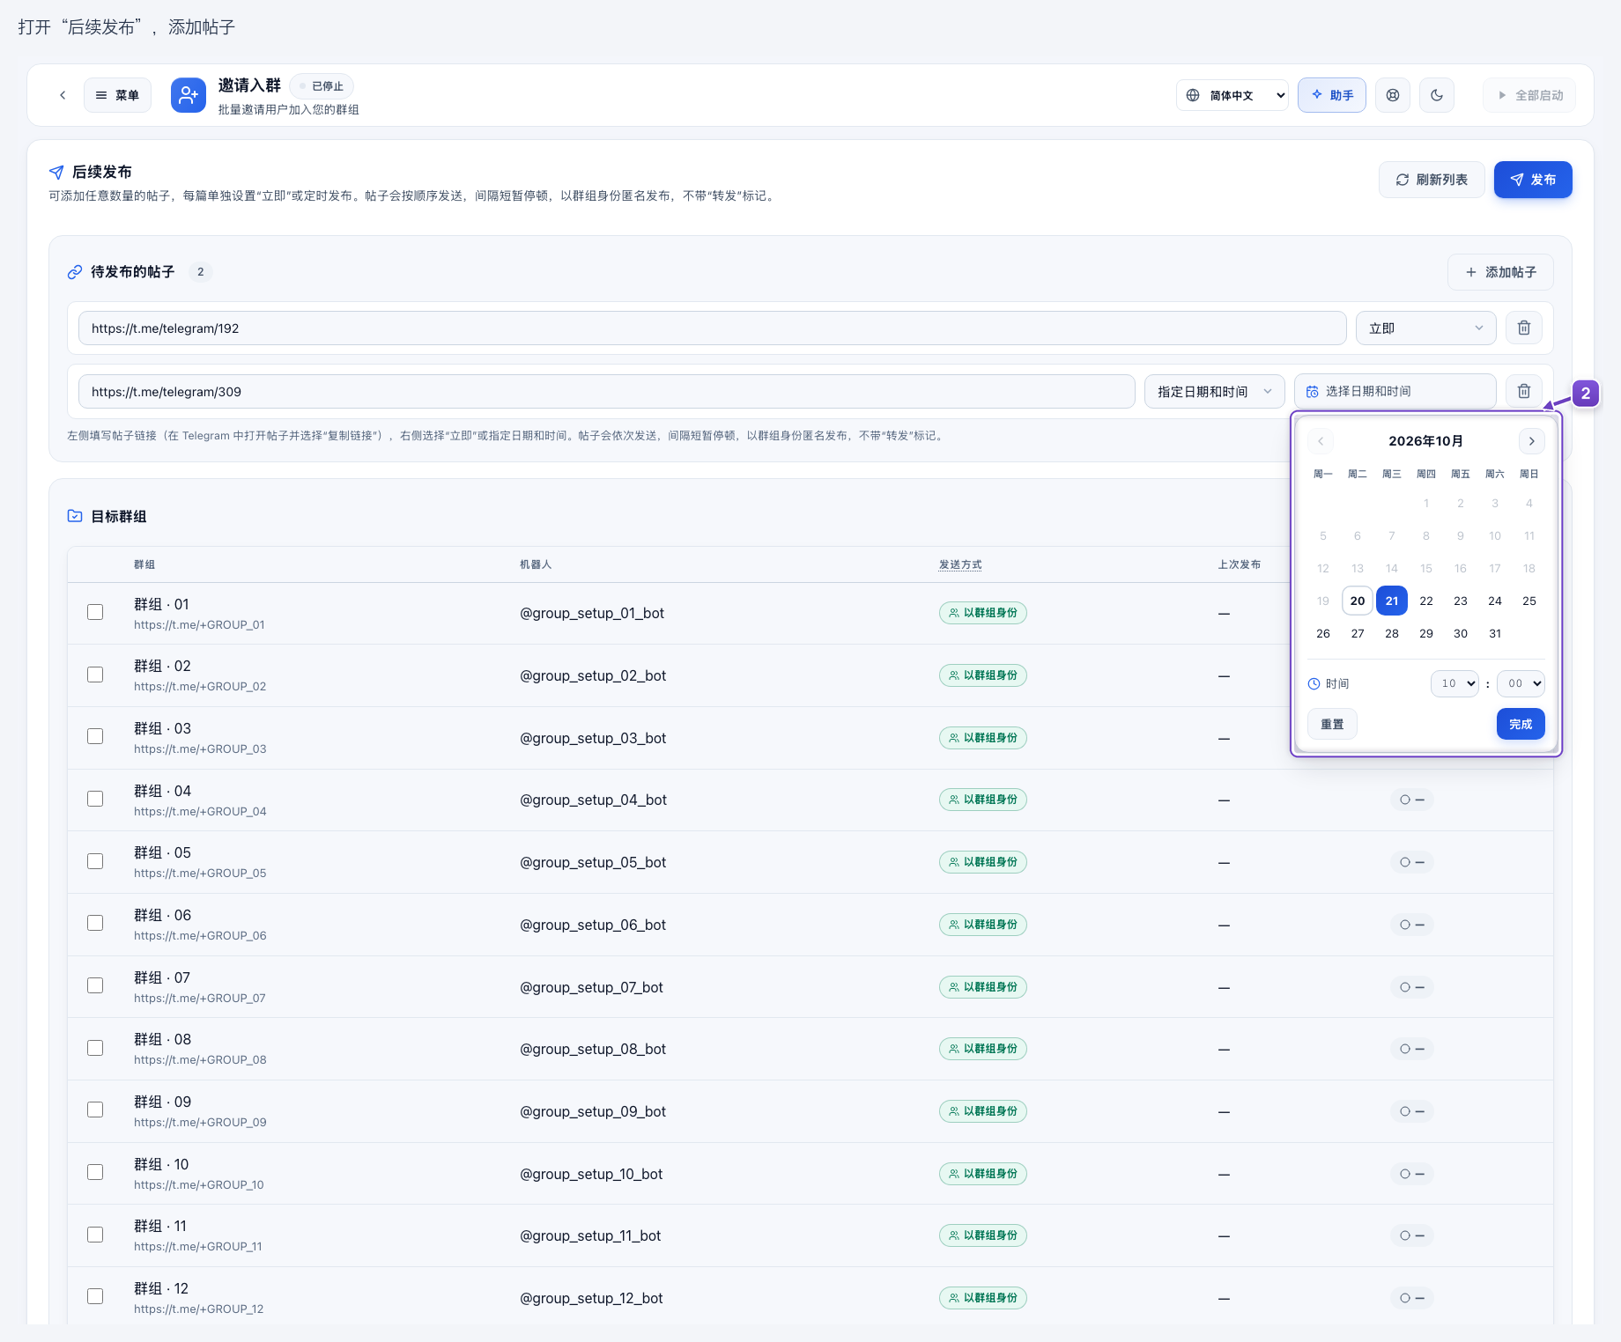
Task: Select October 20 in calendar
Action: pos(1358,601)
